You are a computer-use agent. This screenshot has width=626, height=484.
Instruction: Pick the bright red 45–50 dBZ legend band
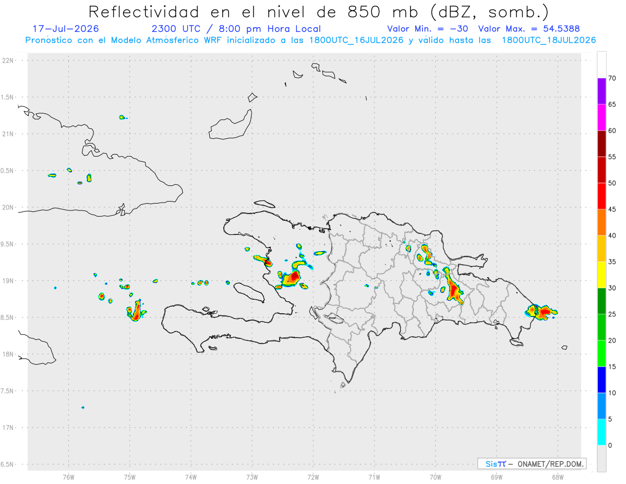click(x=601, y=196)
